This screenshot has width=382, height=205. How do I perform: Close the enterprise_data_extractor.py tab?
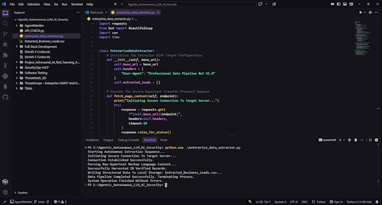[x=158, y=12]
